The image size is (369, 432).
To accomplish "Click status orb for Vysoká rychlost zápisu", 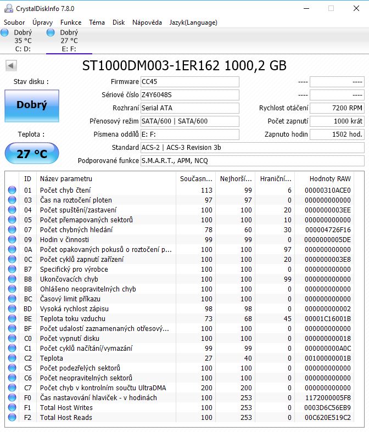I will [12, 309].
